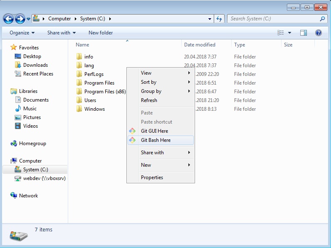Click the System drive icon in details pane

pyautogui.click(x=19, y=236)
